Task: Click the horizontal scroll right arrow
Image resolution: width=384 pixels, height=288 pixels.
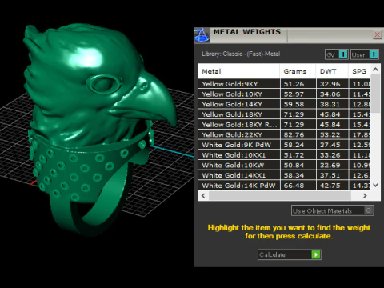Action: coord(365,195)
